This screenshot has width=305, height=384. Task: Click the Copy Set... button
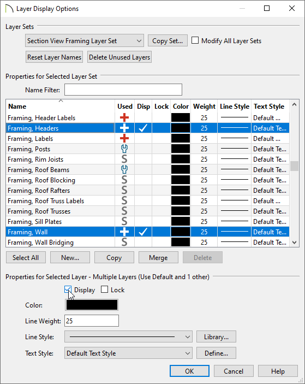tap(168, 40)
